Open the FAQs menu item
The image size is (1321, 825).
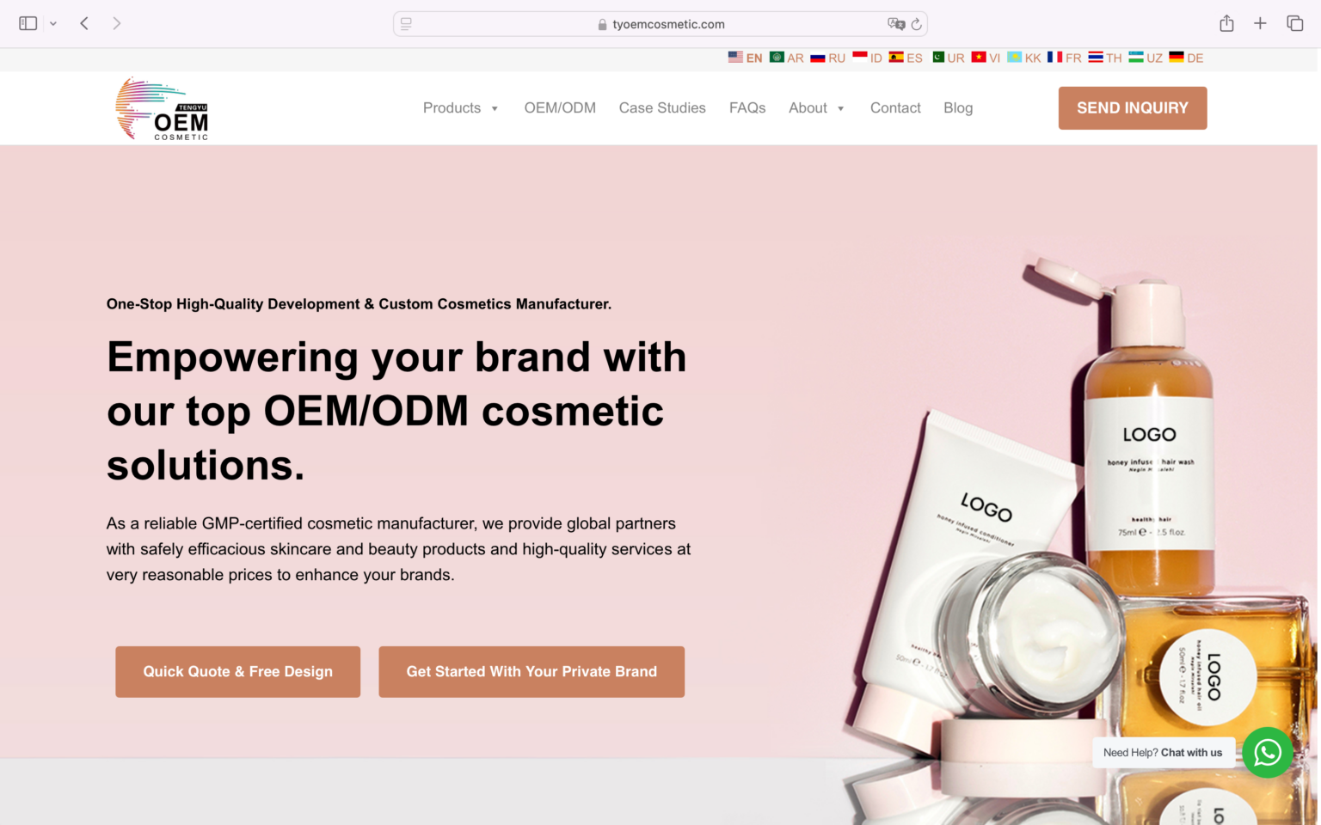pos(747,108)
